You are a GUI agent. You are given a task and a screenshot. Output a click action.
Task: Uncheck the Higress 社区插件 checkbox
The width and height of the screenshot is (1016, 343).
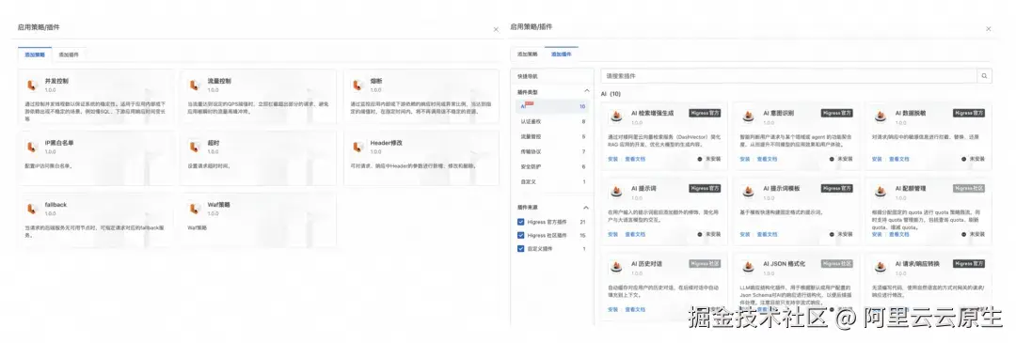point(521,236)
